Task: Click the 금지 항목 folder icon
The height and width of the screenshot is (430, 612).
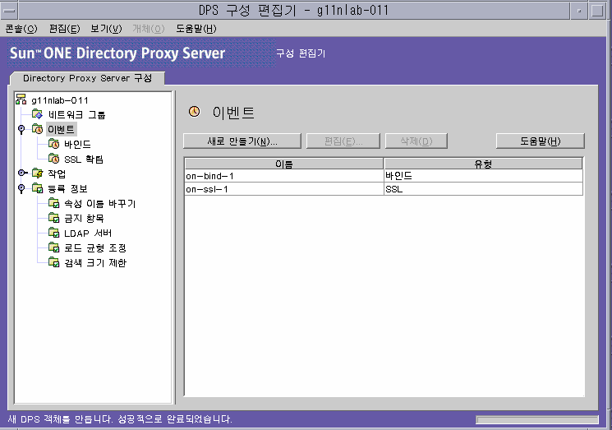Action: 53,218
